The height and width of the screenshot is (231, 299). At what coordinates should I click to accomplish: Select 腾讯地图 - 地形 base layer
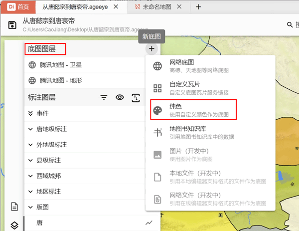point(85,80)
